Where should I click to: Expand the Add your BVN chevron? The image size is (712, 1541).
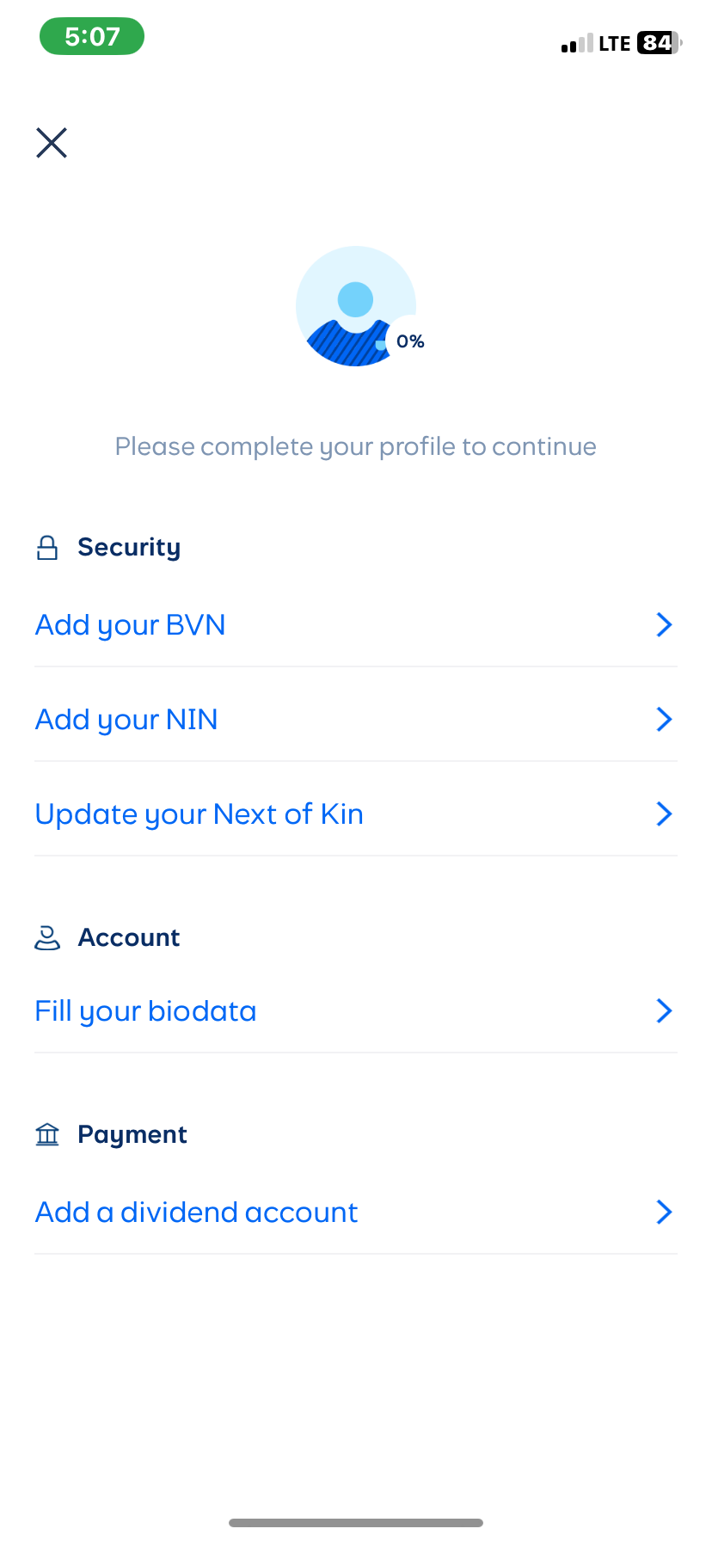[664, 625]
